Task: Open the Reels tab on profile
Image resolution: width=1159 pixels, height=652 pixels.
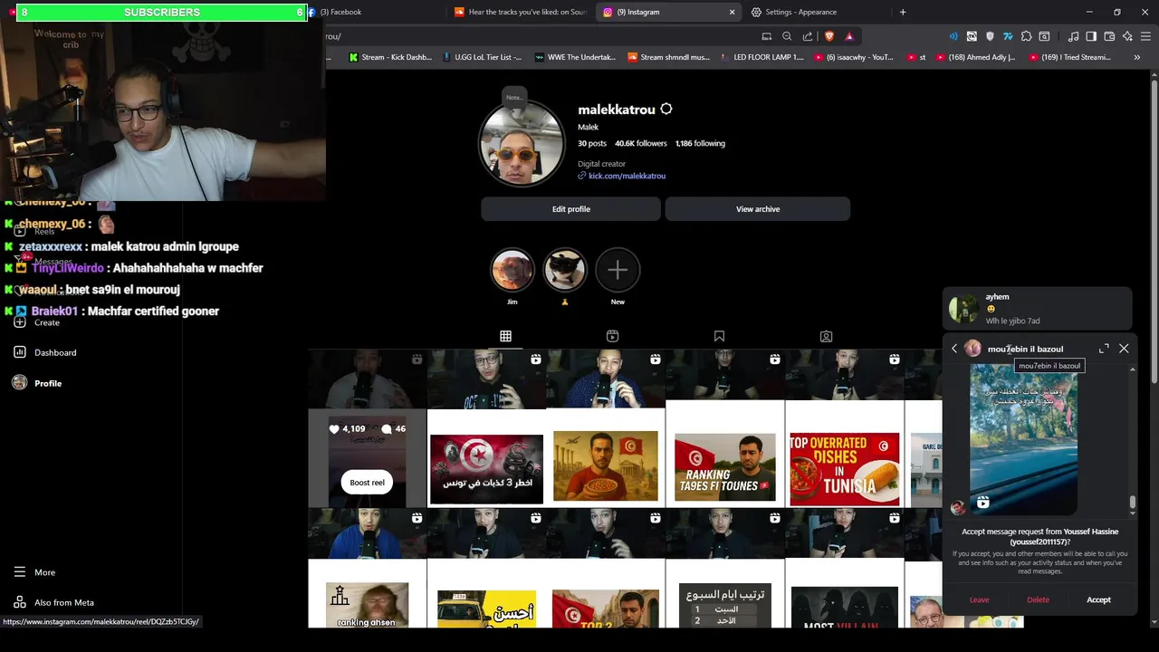Action: point(612,336)
